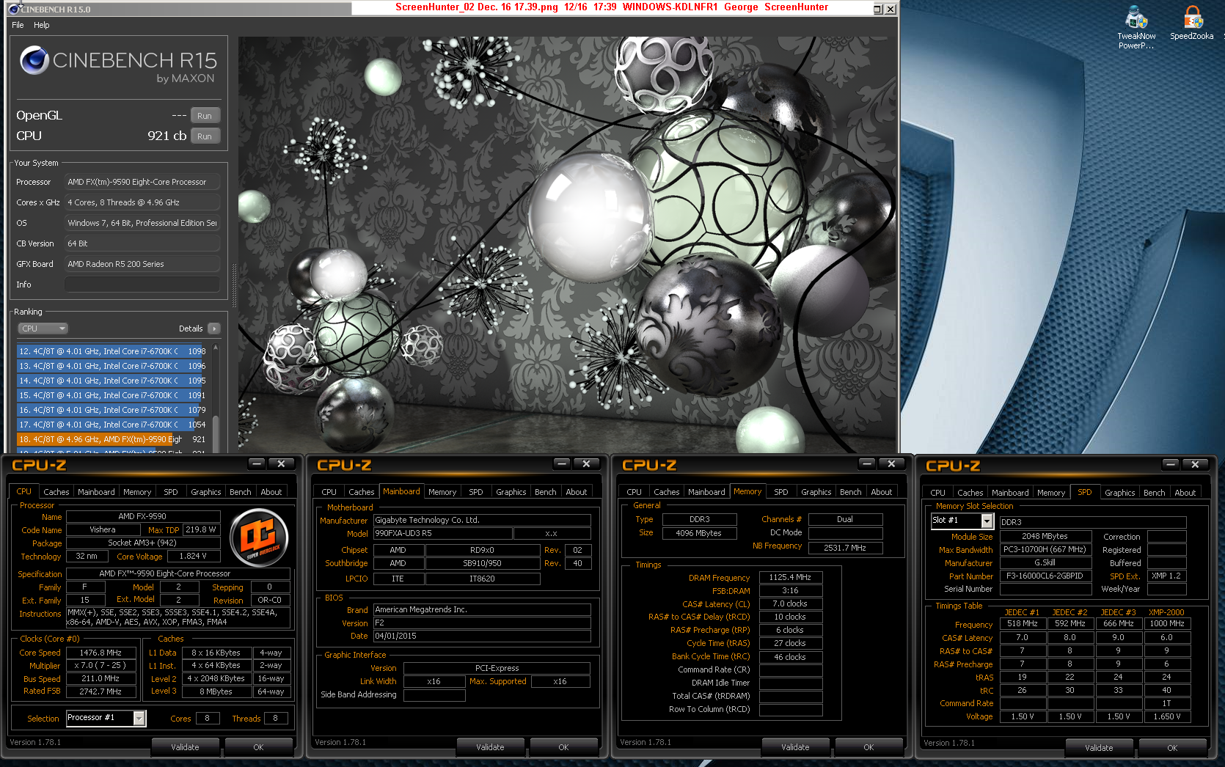Click Validate in the first CPU-Z window
This screenshot has height=767, width=1225.
tap(185, 747)
